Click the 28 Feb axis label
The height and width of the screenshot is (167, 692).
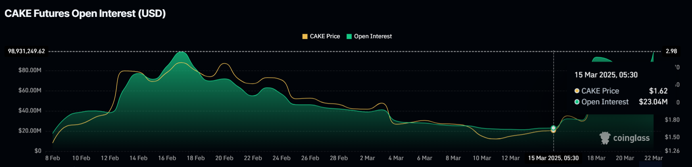(x=339, y=158)
